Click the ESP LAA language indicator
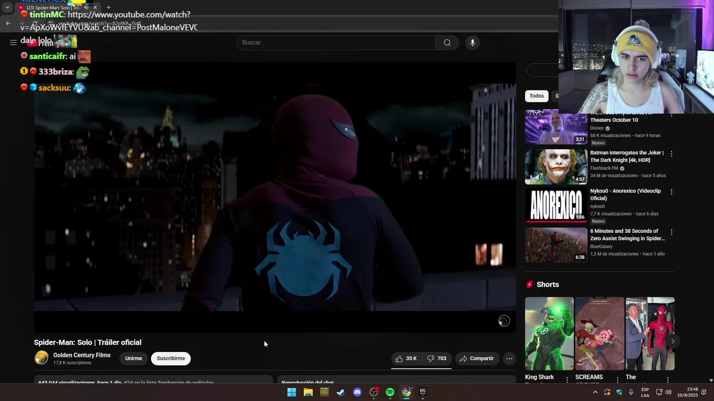The image size is (714, 401). point(645,392)
